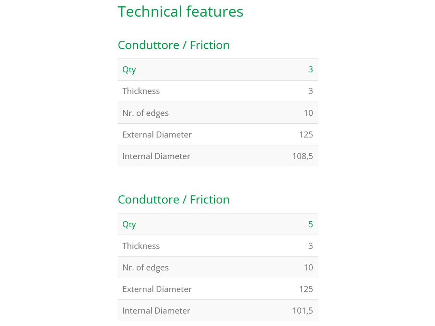Select the Internal Diameter value 108,5
This screenshot has height=326, width=435.
pyautogui.click(x=303, y=156)
